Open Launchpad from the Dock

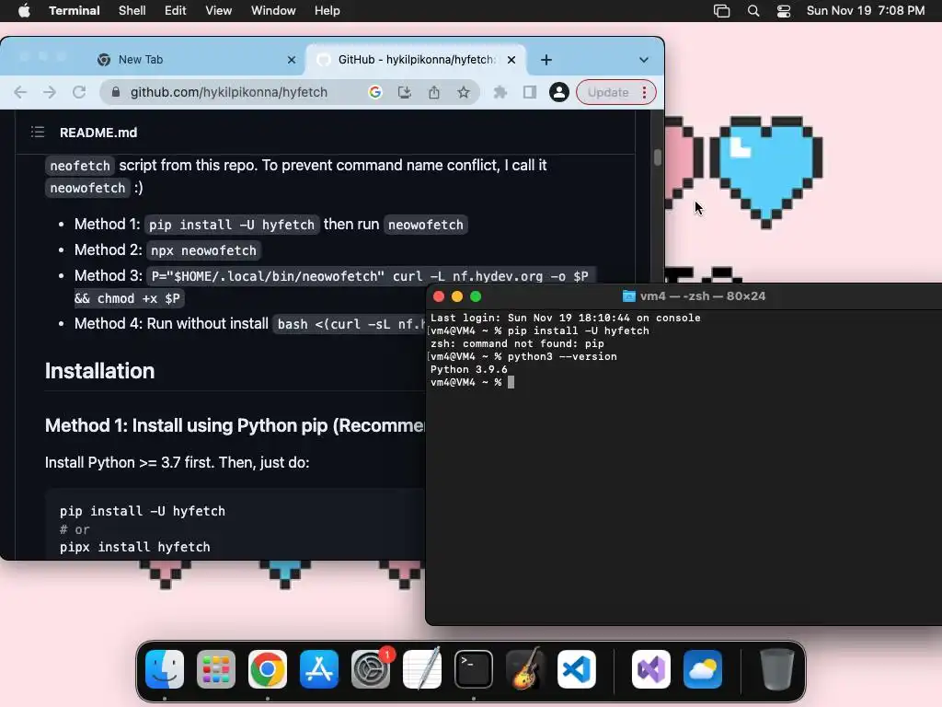click(x=216, y=669)
